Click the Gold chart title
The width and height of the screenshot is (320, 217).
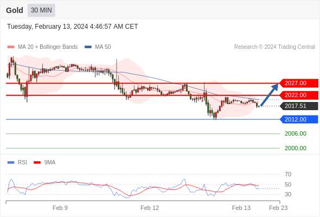point(15,10)
